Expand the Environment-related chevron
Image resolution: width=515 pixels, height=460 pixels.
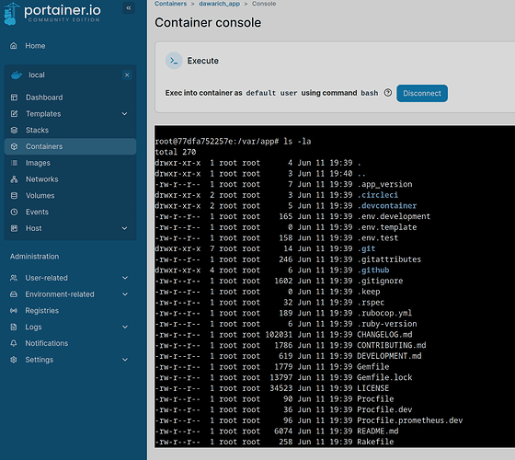125,294
